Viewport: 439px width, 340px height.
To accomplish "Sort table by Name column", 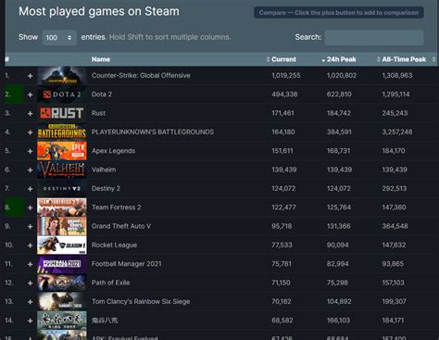I will coord(101,59).
